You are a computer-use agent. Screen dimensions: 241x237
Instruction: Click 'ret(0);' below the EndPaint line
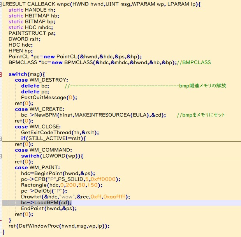tap(24, 214)
